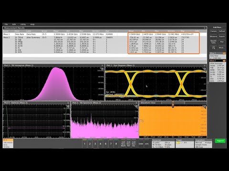Click the waveform overview zoom bar
This screenshot has height=171, width=229.
click(173, 103)
